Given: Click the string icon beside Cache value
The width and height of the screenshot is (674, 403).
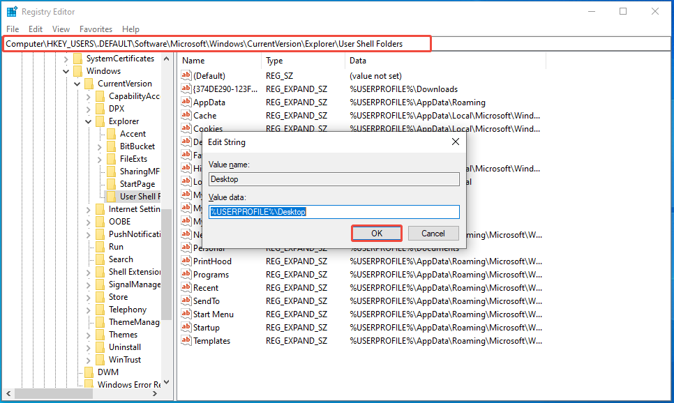Looking at the screenshot, I should [186, 115].
